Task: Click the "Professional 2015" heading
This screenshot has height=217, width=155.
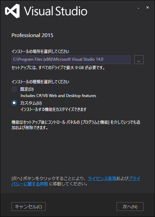Action: click(32, 35)
